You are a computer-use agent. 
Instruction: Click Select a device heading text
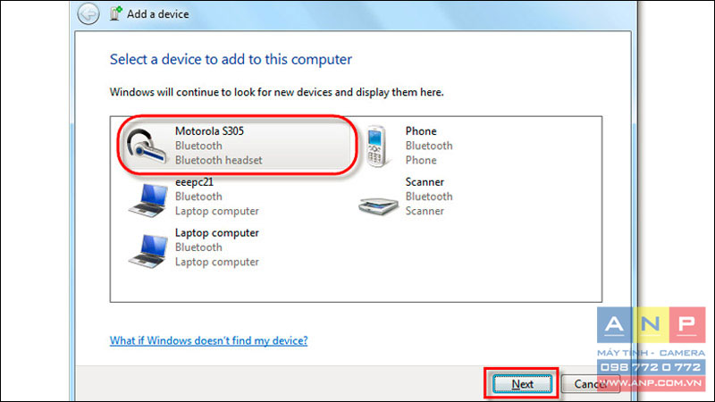(x=231, y=59)
